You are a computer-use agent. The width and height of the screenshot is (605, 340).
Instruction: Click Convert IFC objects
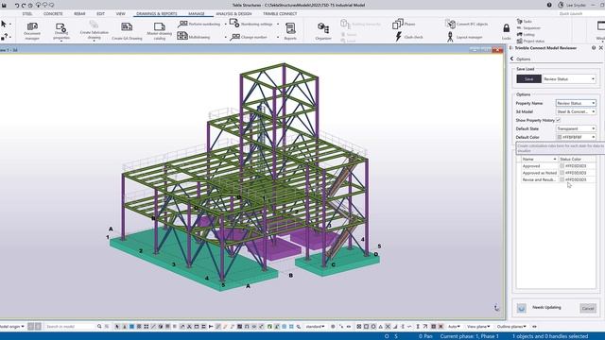466,24
